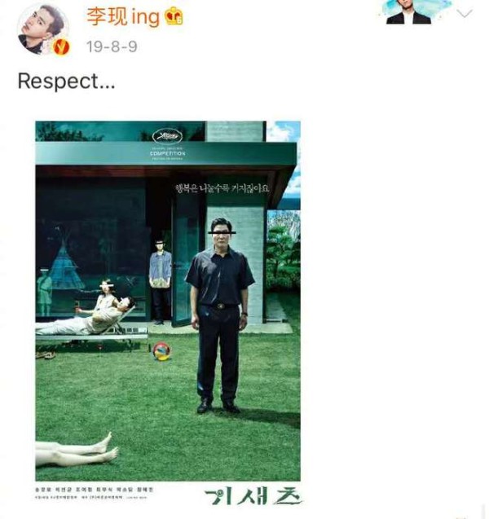This screenshot has height=519, width=489.
Task: Select the post text "Respect..."
Action: pos(66,81)
